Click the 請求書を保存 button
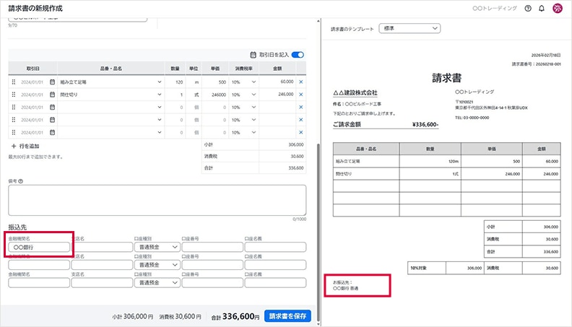 287,316
